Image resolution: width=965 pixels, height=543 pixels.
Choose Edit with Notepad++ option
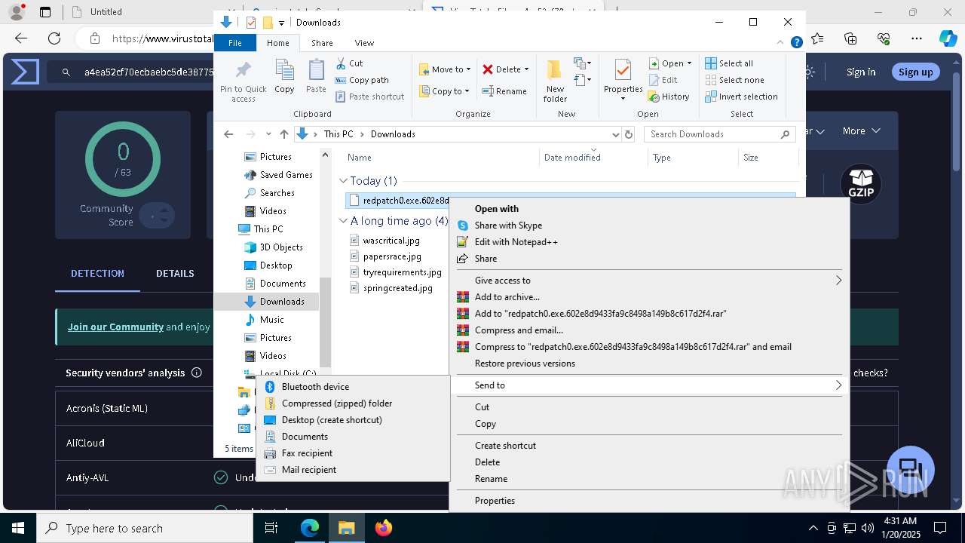[x=648, y=242]
